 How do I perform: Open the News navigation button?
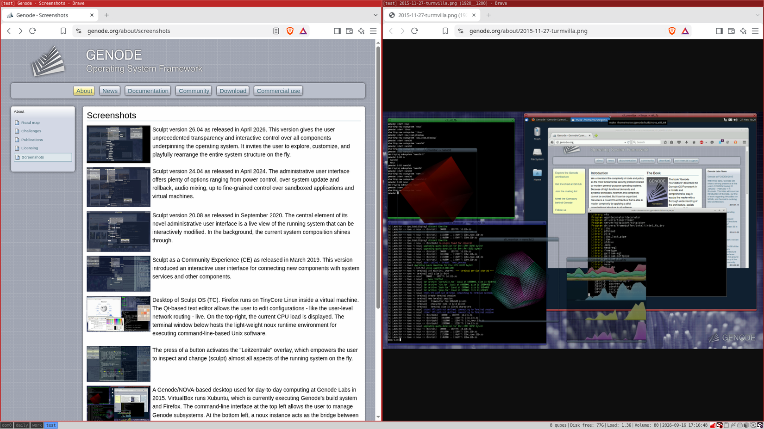tap(110, 91)
